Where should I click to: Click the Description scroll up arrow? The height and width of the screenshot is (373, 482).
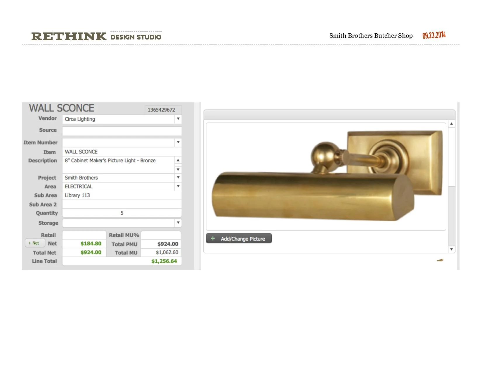coord(178,160)
